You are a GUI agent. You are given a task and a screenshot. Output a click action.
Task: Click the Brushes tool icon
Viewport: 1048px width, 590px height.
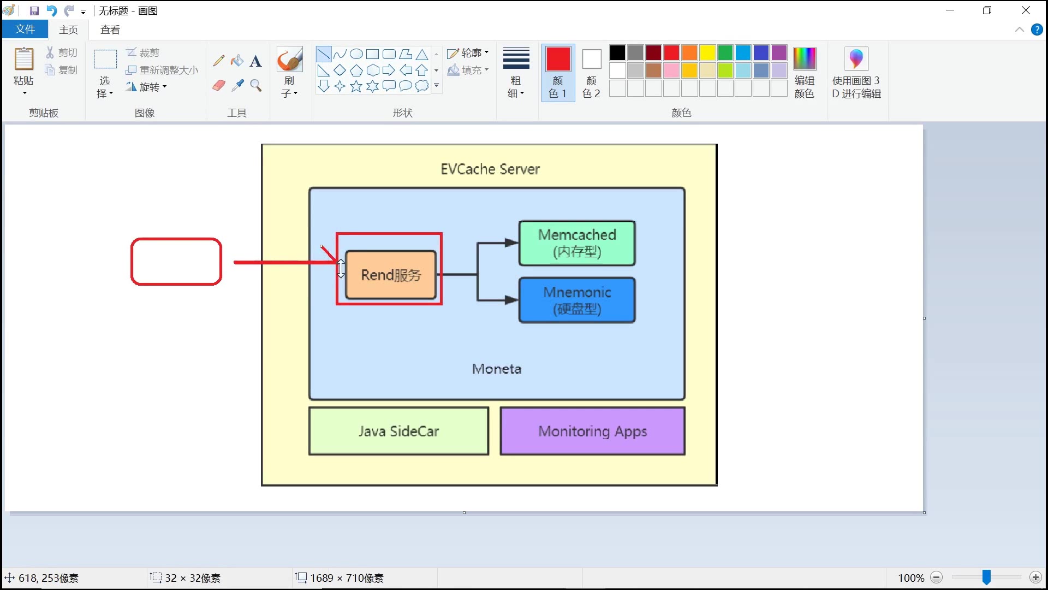coord(289,59)
